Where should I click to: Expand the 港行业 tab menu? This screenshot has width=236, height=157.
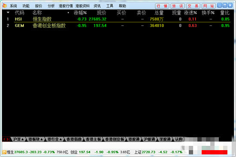coord(55,139)
